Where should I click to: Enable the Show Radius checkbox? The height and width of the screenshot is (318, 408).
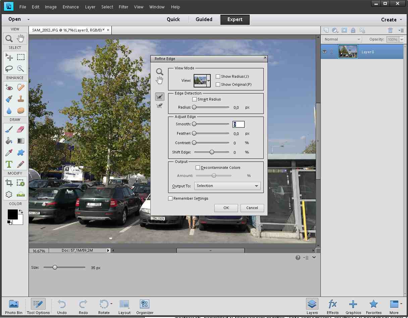coord(218,77)
